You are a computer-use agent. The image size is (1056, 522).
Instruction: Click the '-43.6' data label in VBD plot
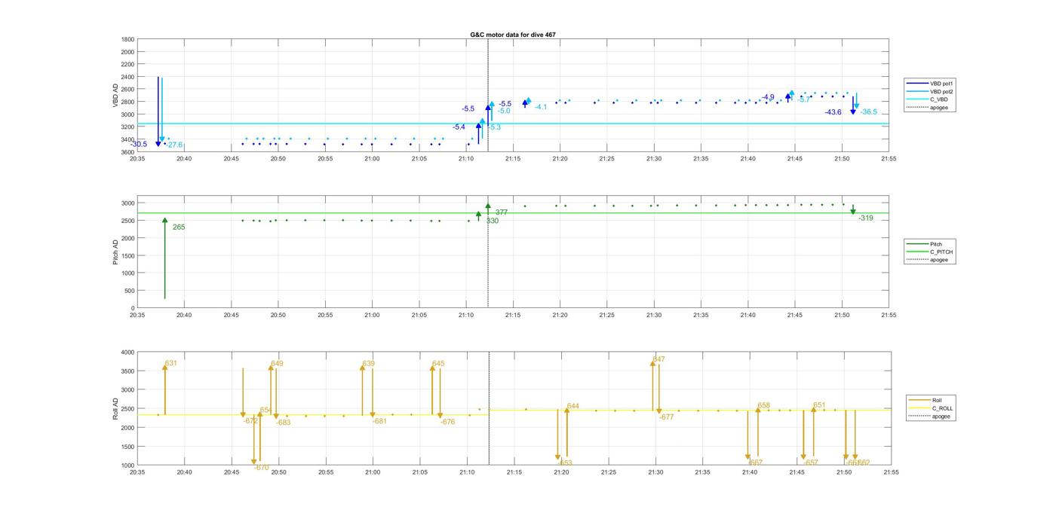(x=833, y=112)
